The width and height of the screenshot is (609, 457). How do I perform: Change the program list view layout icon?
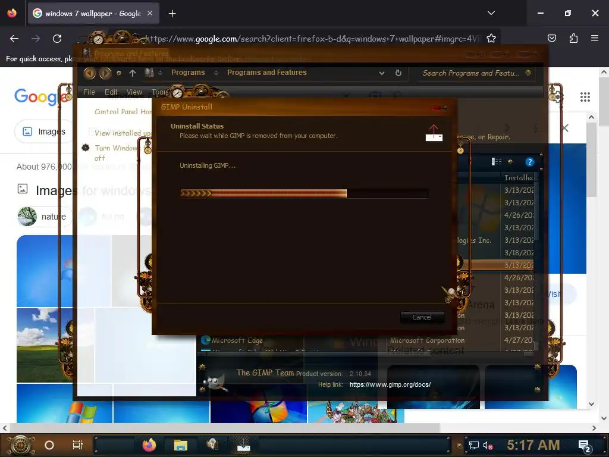tap(497, 162)
